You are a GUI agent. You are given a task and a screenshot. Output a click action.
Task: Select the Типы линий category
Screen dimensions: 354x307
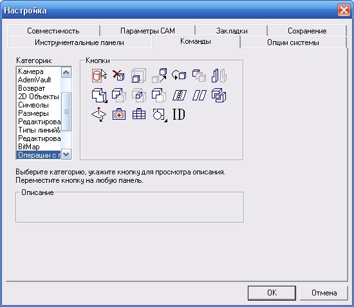click(39, 130)
